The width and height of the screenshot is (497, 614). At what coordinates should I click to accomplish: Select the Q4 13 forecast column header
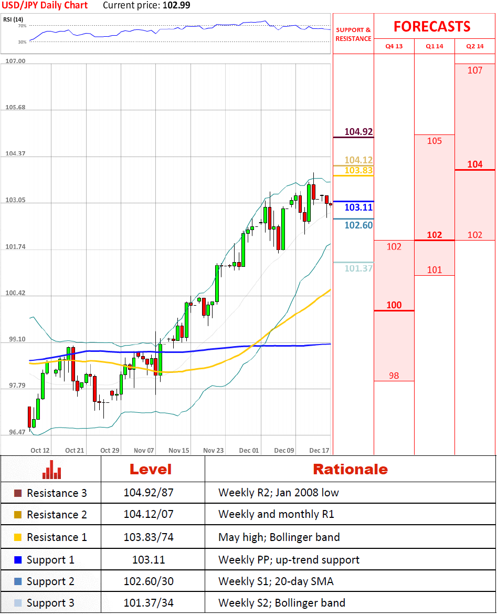(x=394, y=46)
